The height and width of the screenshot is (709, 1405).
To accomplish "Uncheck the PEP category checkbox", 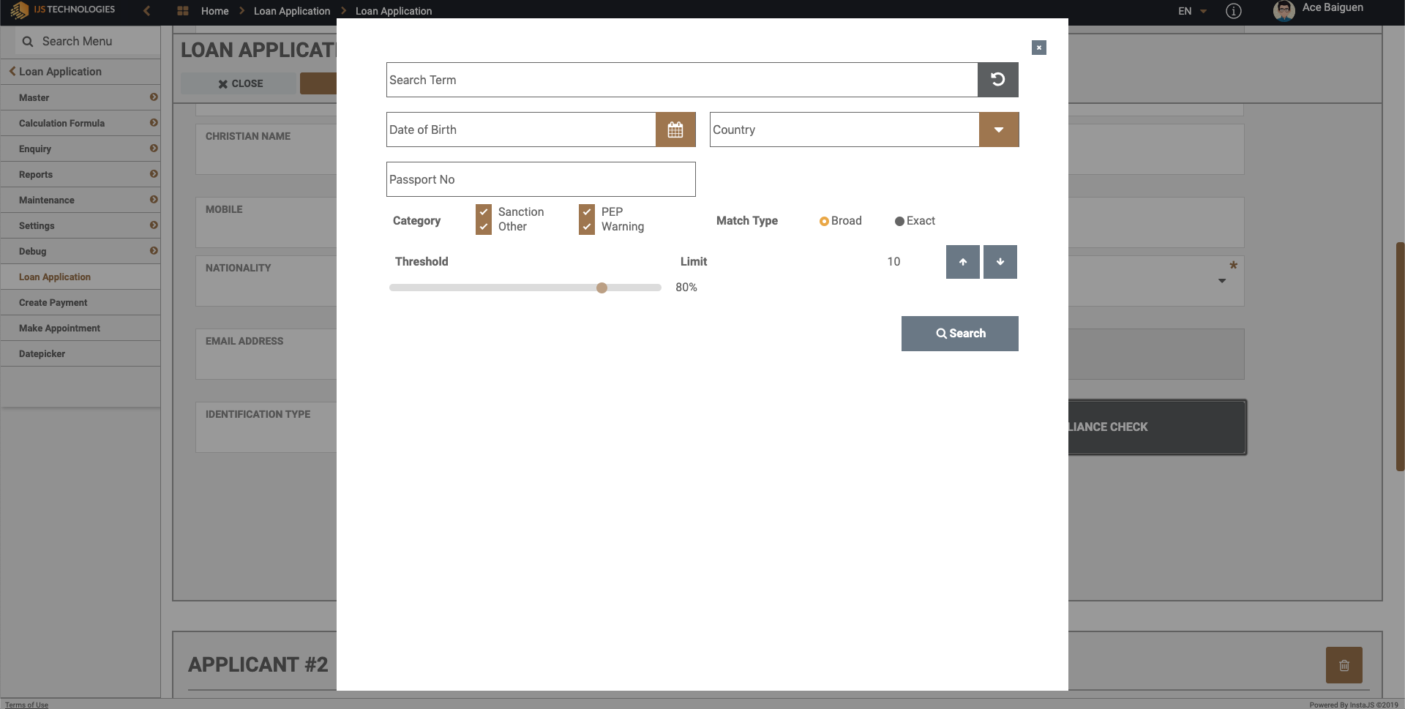I will pyautogui.click(x=587, y=212).
